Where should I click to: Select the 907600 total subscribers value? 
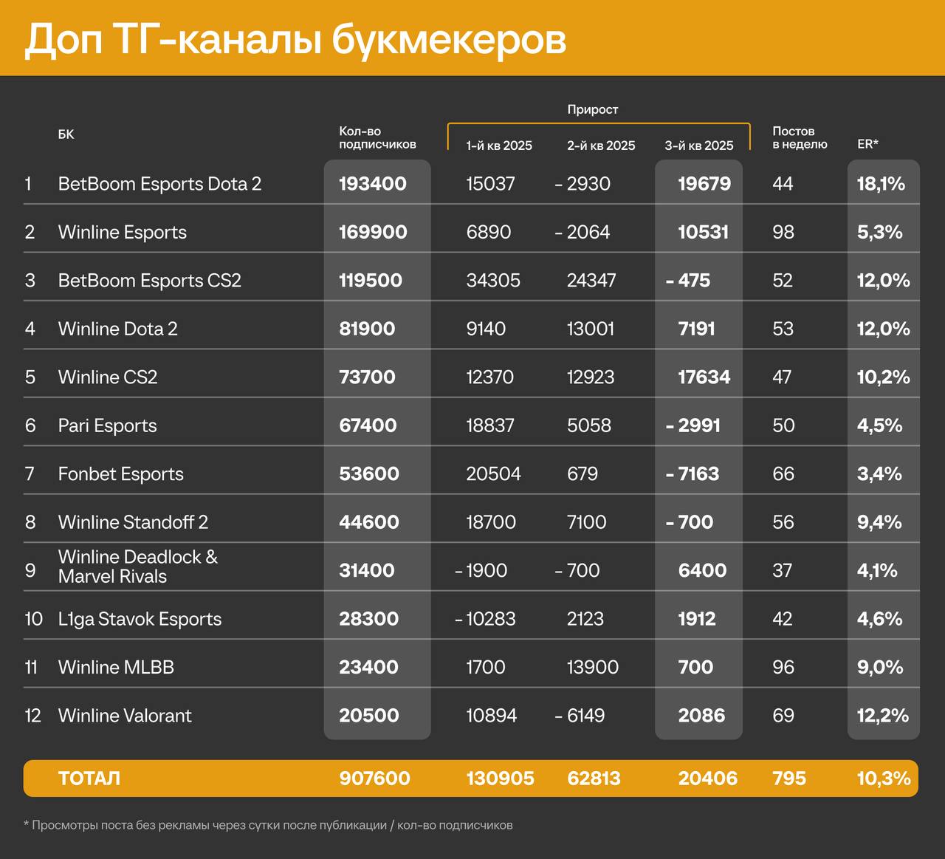(375, 778)
